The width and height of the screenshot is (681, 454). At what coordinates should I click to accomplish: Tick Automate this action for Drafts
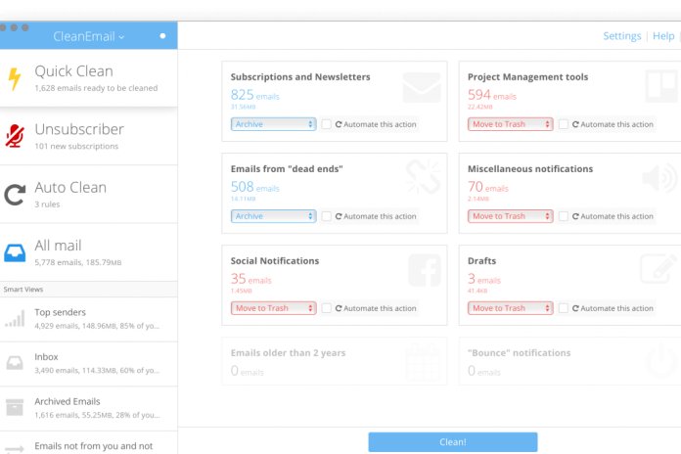tap(564, 308)
